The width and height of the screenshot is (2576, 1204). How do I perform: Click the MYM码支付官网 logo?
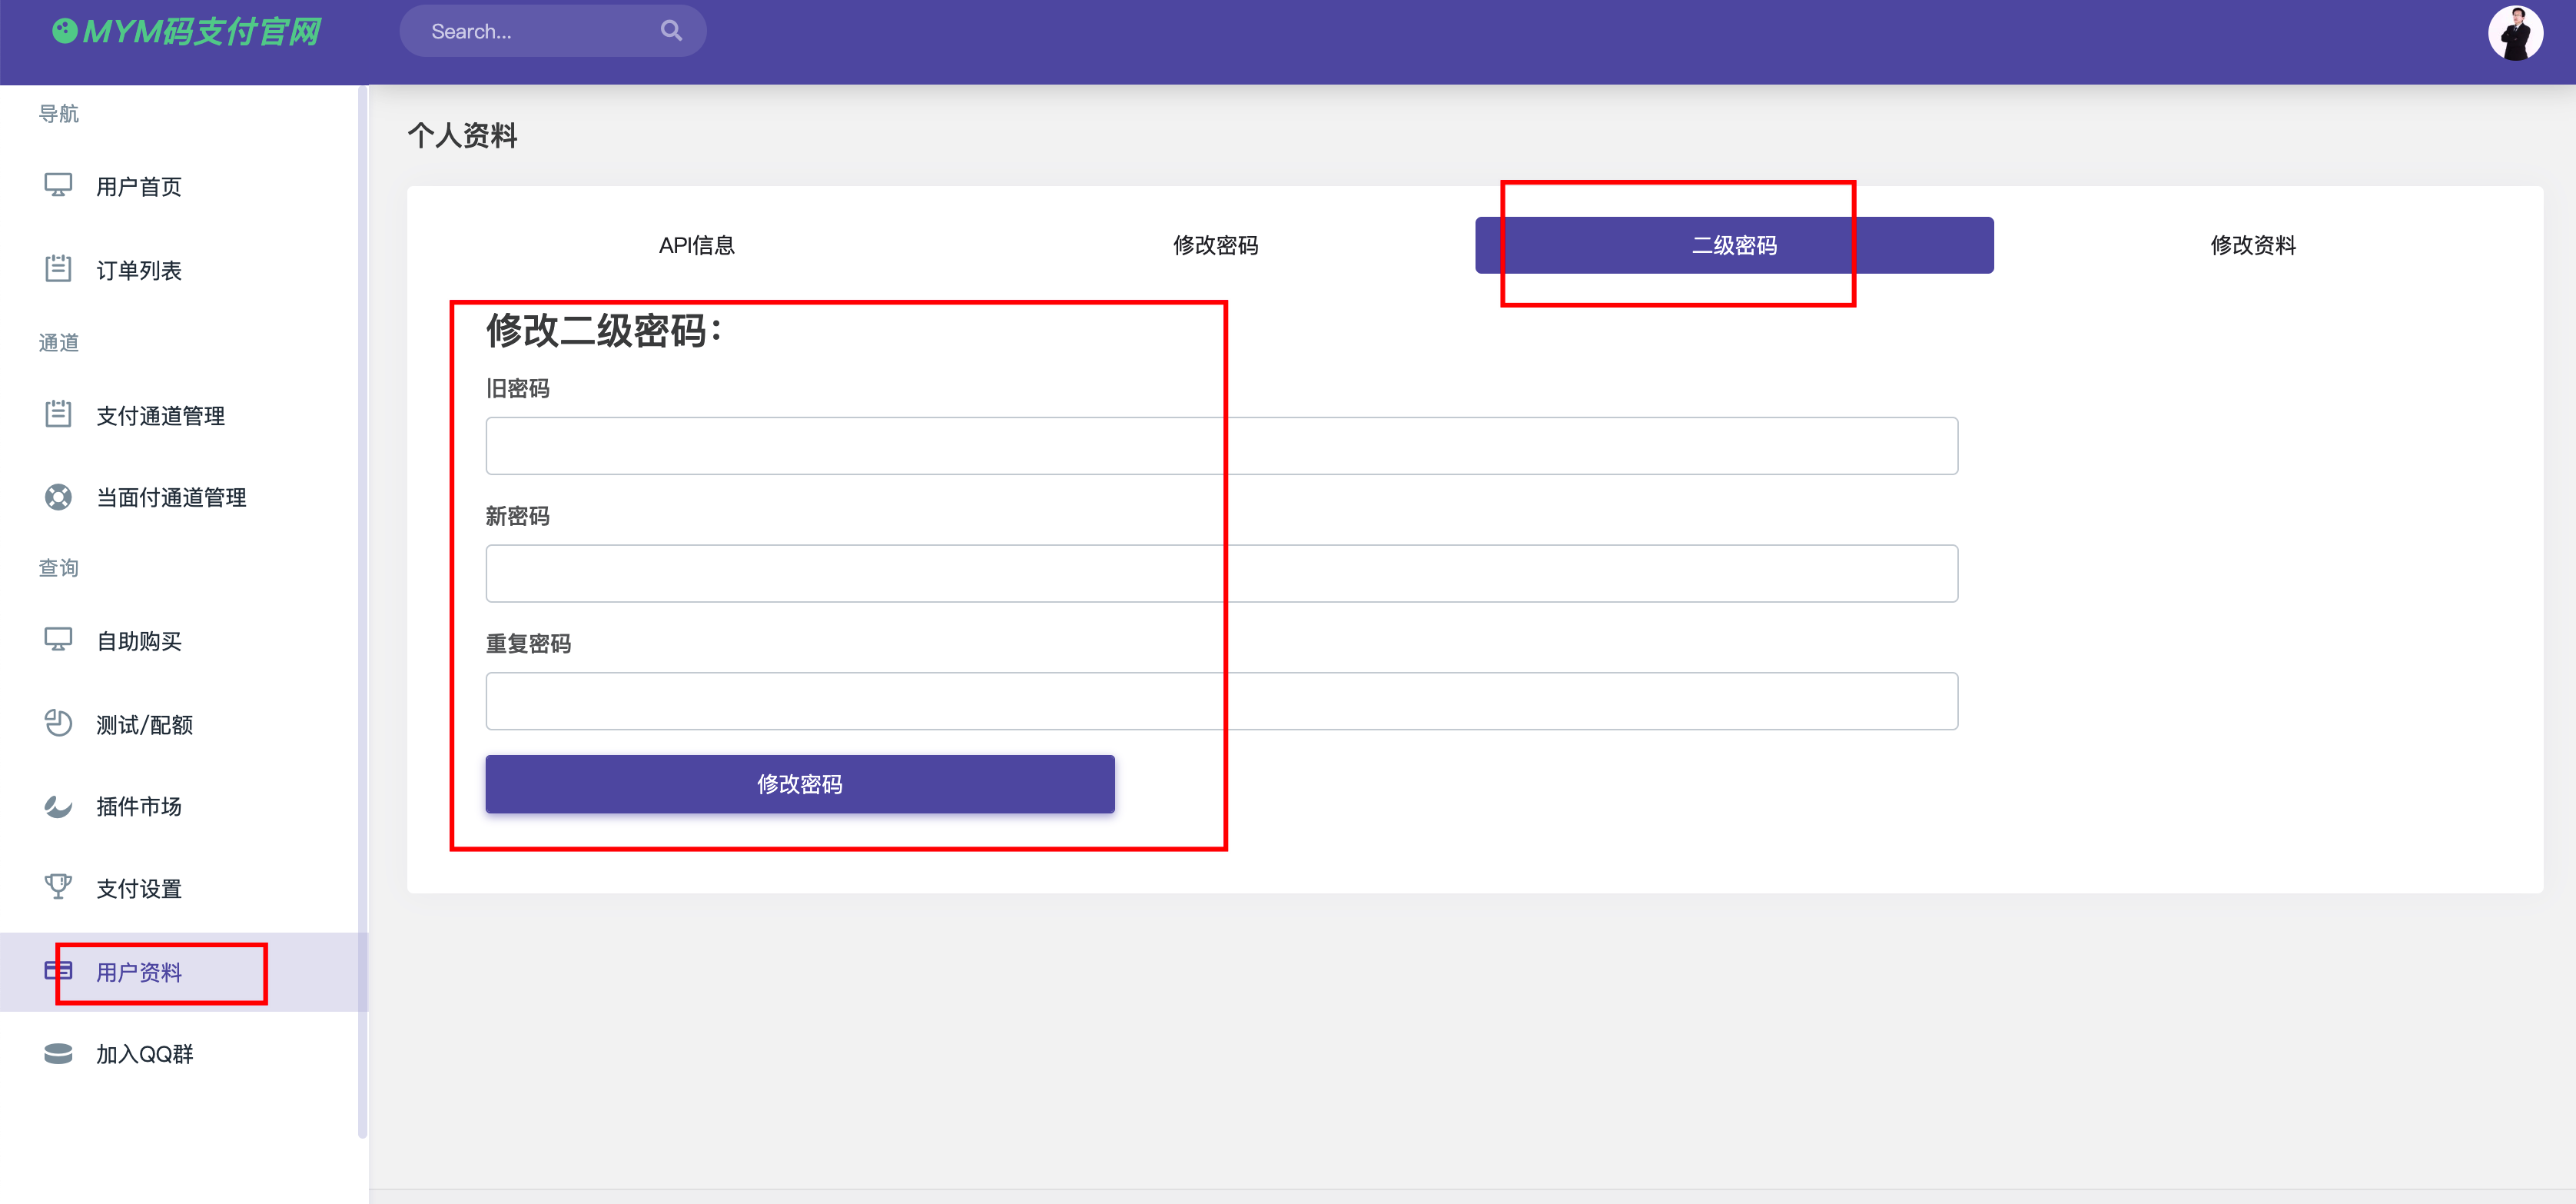(187, 32)
